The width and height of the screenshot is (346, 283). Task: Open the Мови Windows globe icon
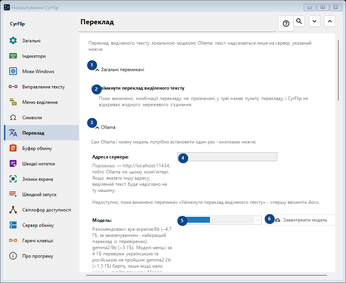click(13, 71)
